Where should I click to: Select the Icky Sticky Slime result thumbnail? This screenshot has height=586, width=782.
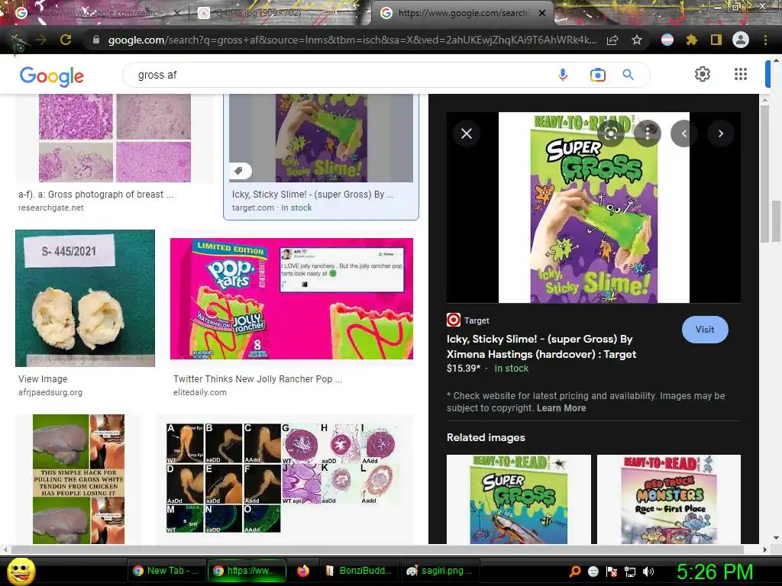[x=322, y=138]
